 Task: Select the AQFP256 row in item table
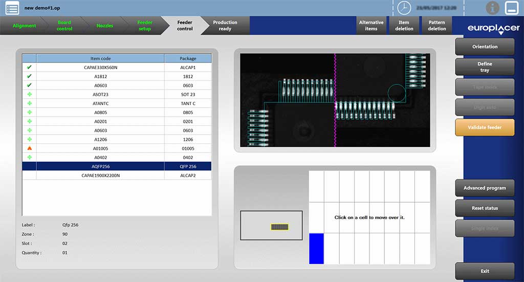(x=100, y=166)
